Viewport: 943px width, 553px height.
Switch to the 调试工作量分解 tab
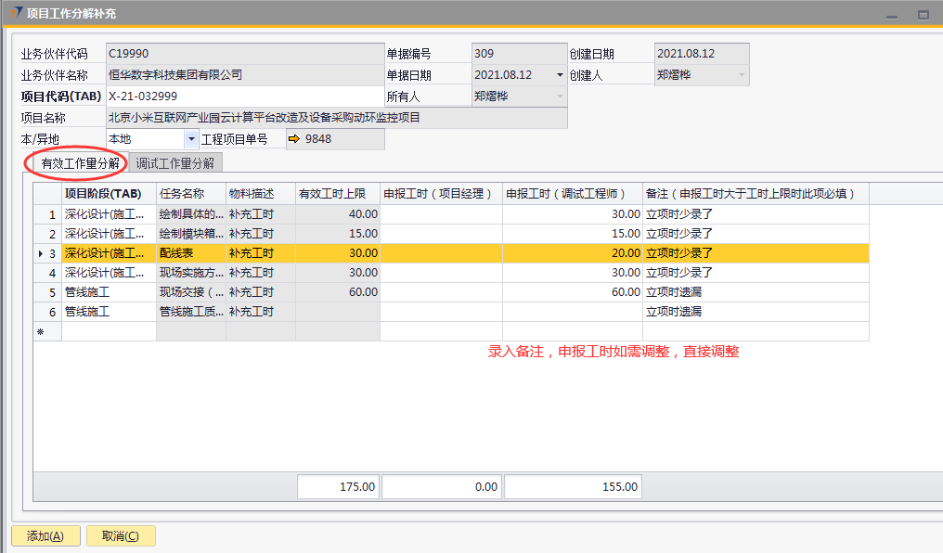(x=174, y=163)
